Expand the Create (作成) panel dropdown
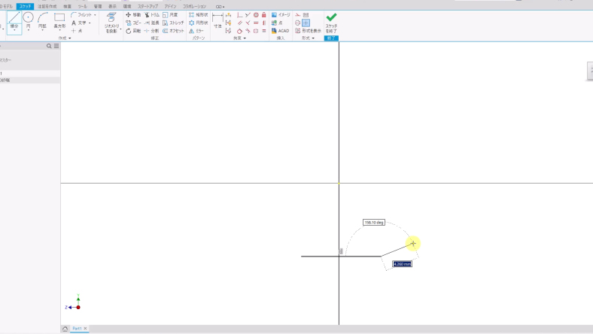This screenshot has width=593, height=334. click(x=65, y=38)
